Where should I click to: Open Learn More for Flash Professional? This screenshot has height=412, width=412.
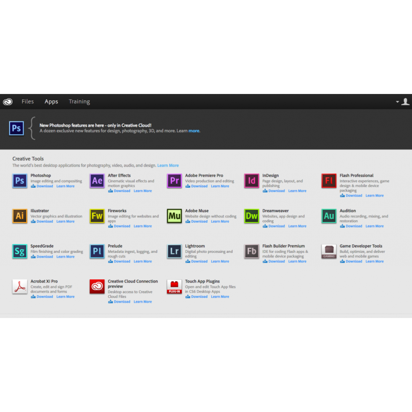(x=374, y=195)
